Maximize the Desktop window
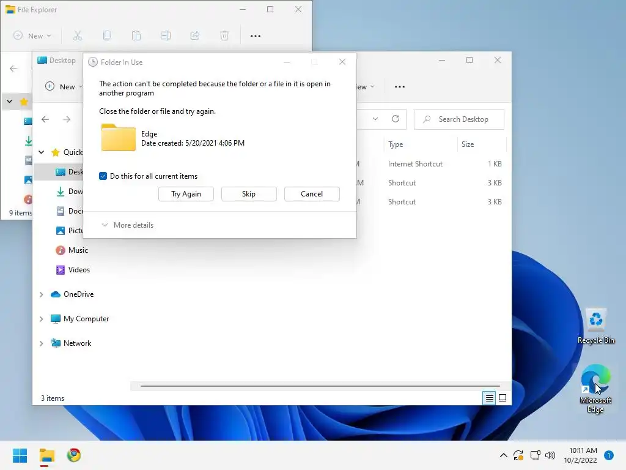The image size is (626, 470). [x=469, y=60]
